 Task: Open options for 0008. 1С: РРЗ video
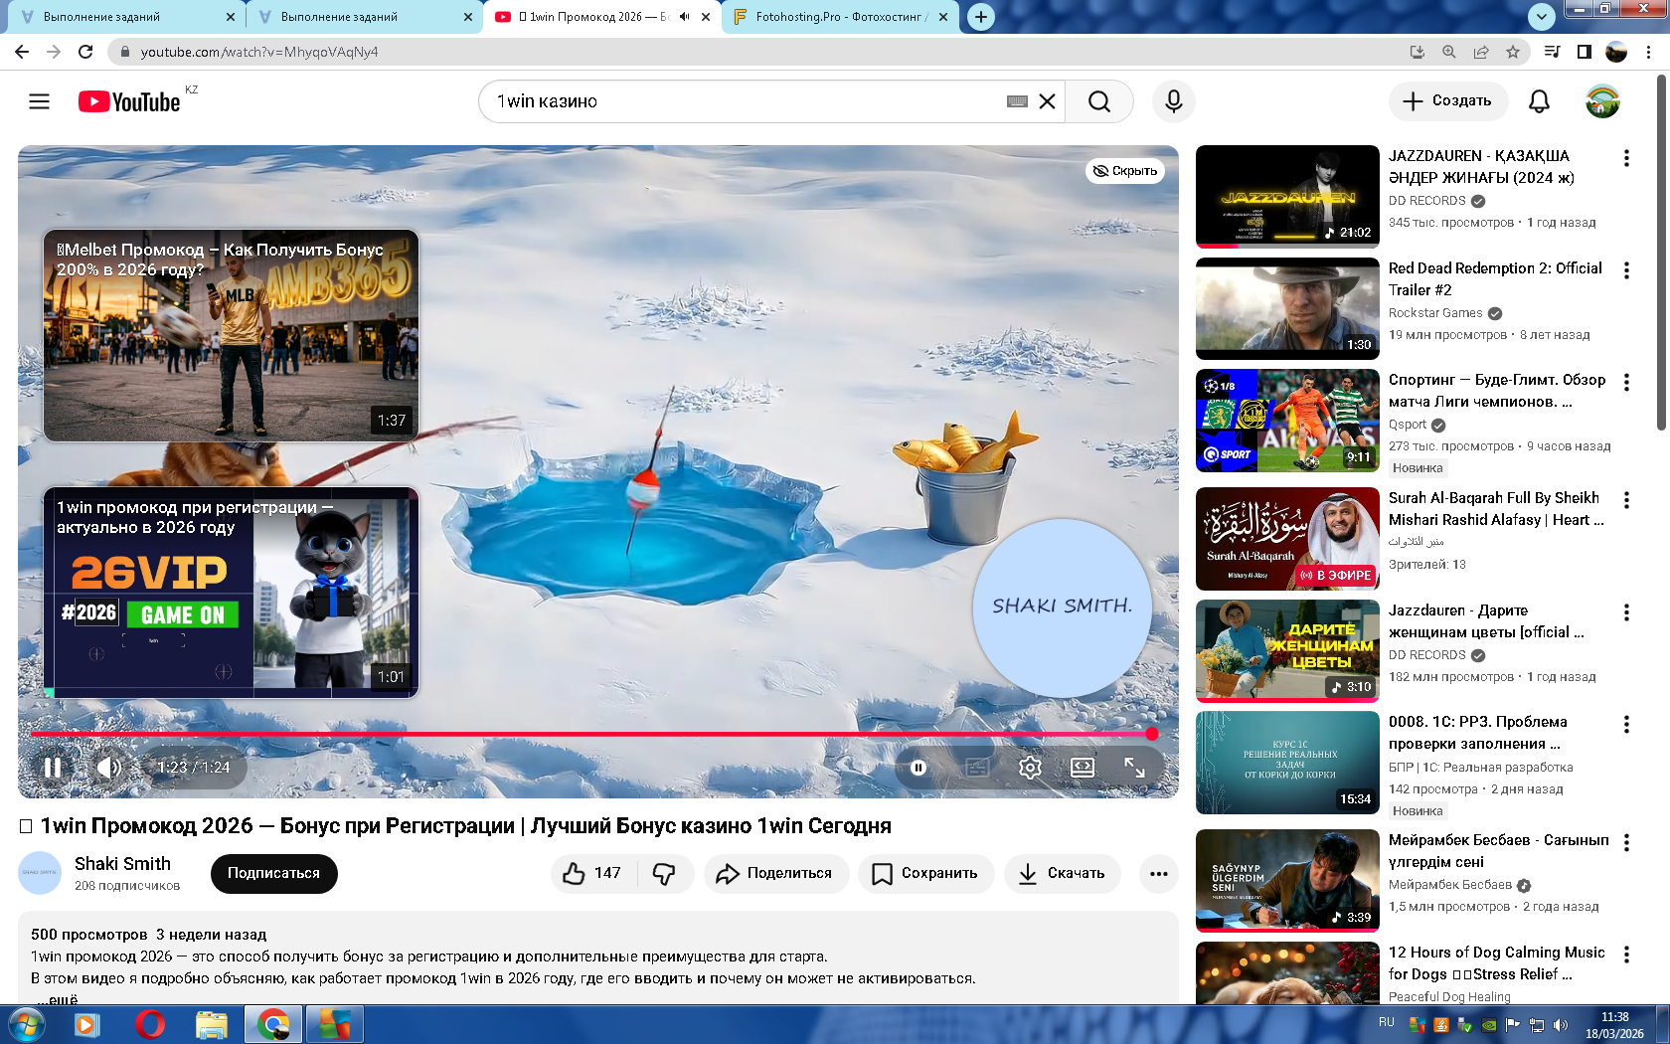pos(1626,724)
